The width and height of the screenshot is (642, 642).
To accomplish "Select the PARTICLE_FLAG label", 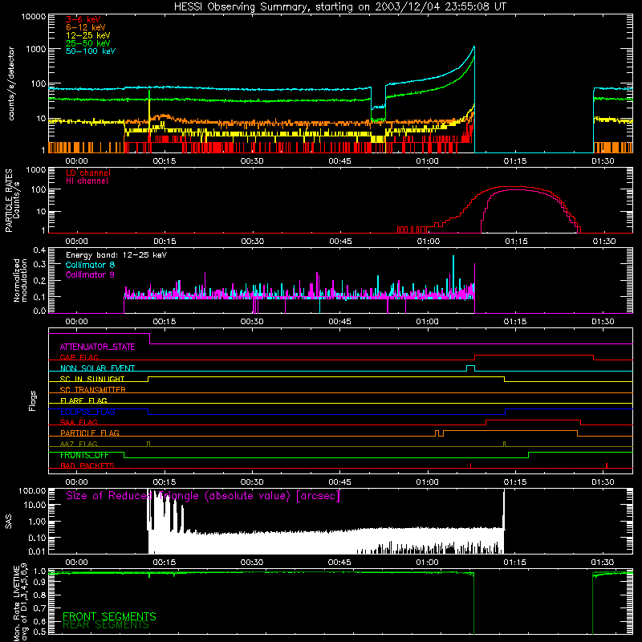I will 90,433.
